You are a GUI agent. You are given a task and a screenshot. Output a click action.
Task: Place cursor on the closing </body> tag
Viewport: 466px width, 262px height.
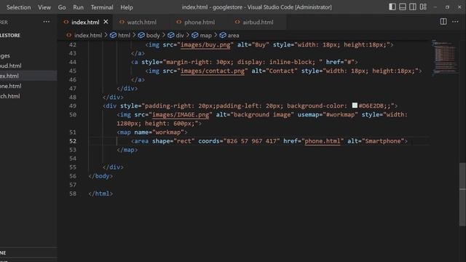click(x=100, y=176)
